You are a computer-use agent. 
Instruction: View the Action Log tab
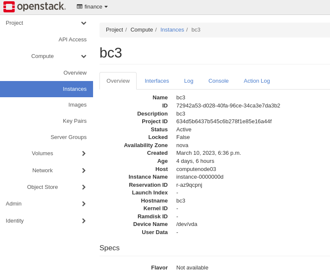(257, 81)
